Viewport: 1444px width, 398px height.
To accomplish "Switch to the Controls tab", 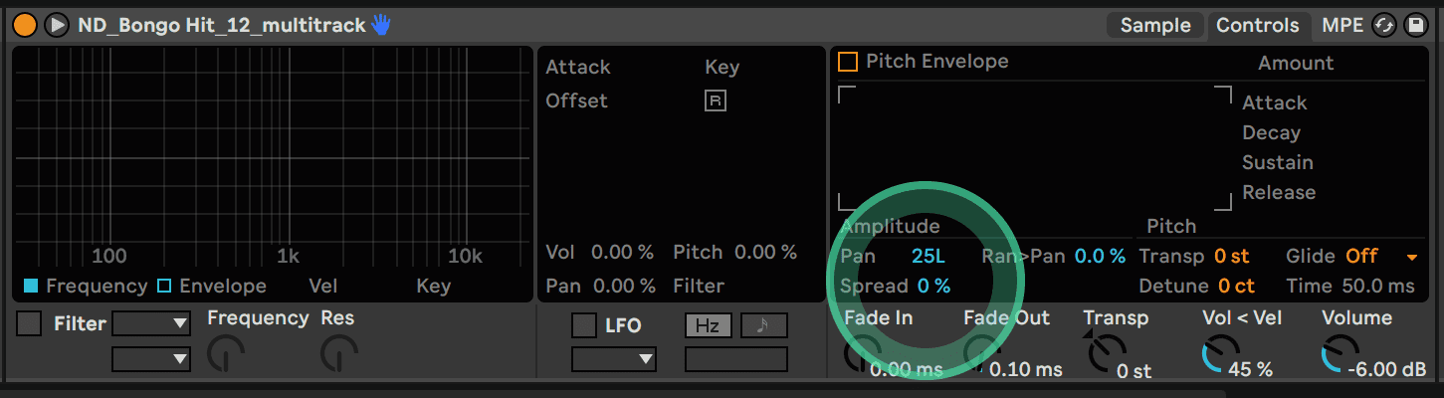I will pyautogui.click(x=1258, y=25).
